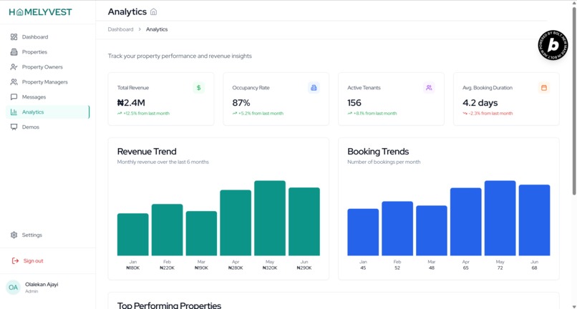Click the Dashboard breadcrumb link

(120, 29)
